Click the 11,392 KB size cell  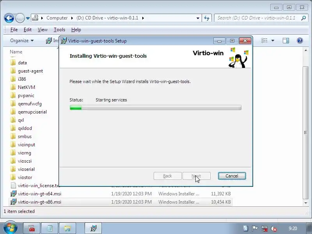click(221, 193)
